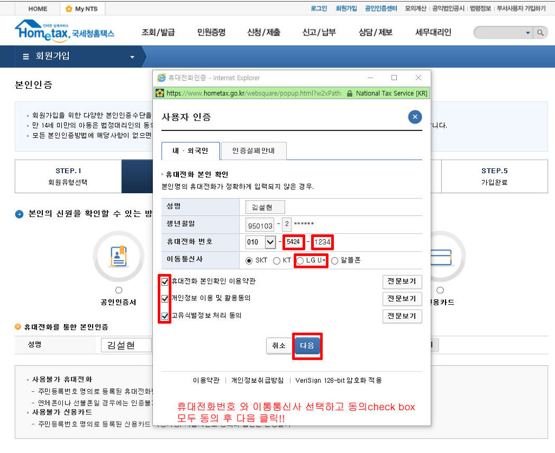555x453 pixels.
Task: Open the 세무대리인 menu
Action: tap(433, 32)
